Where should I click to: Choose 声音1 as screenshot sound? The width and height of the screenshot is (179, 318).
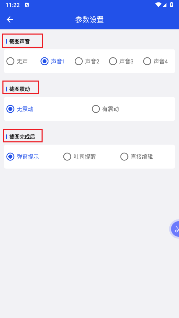coord(53,61)
